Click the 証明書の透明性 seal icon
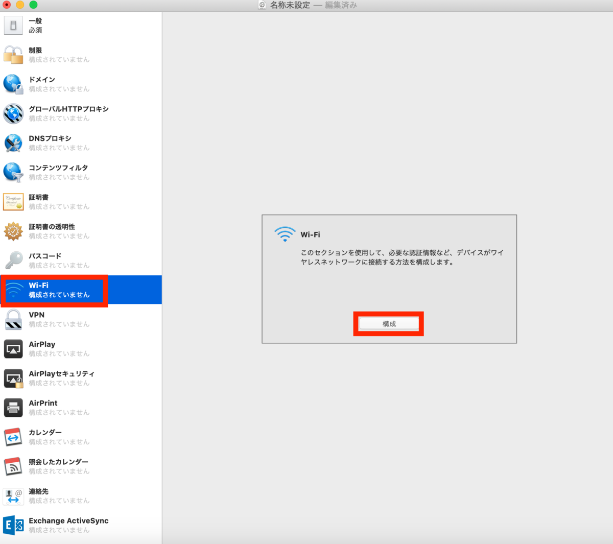This screenshot has height=544, width=613. coord(13,231)
